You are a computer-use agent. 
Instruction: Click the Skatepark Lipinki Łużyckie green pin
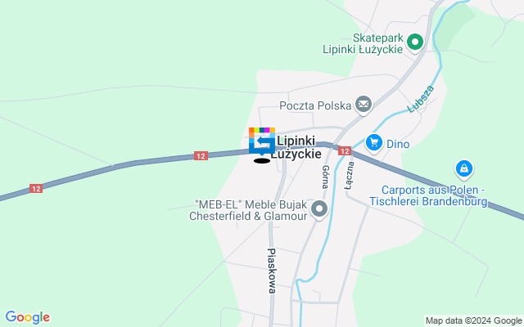tap(415, 43)
